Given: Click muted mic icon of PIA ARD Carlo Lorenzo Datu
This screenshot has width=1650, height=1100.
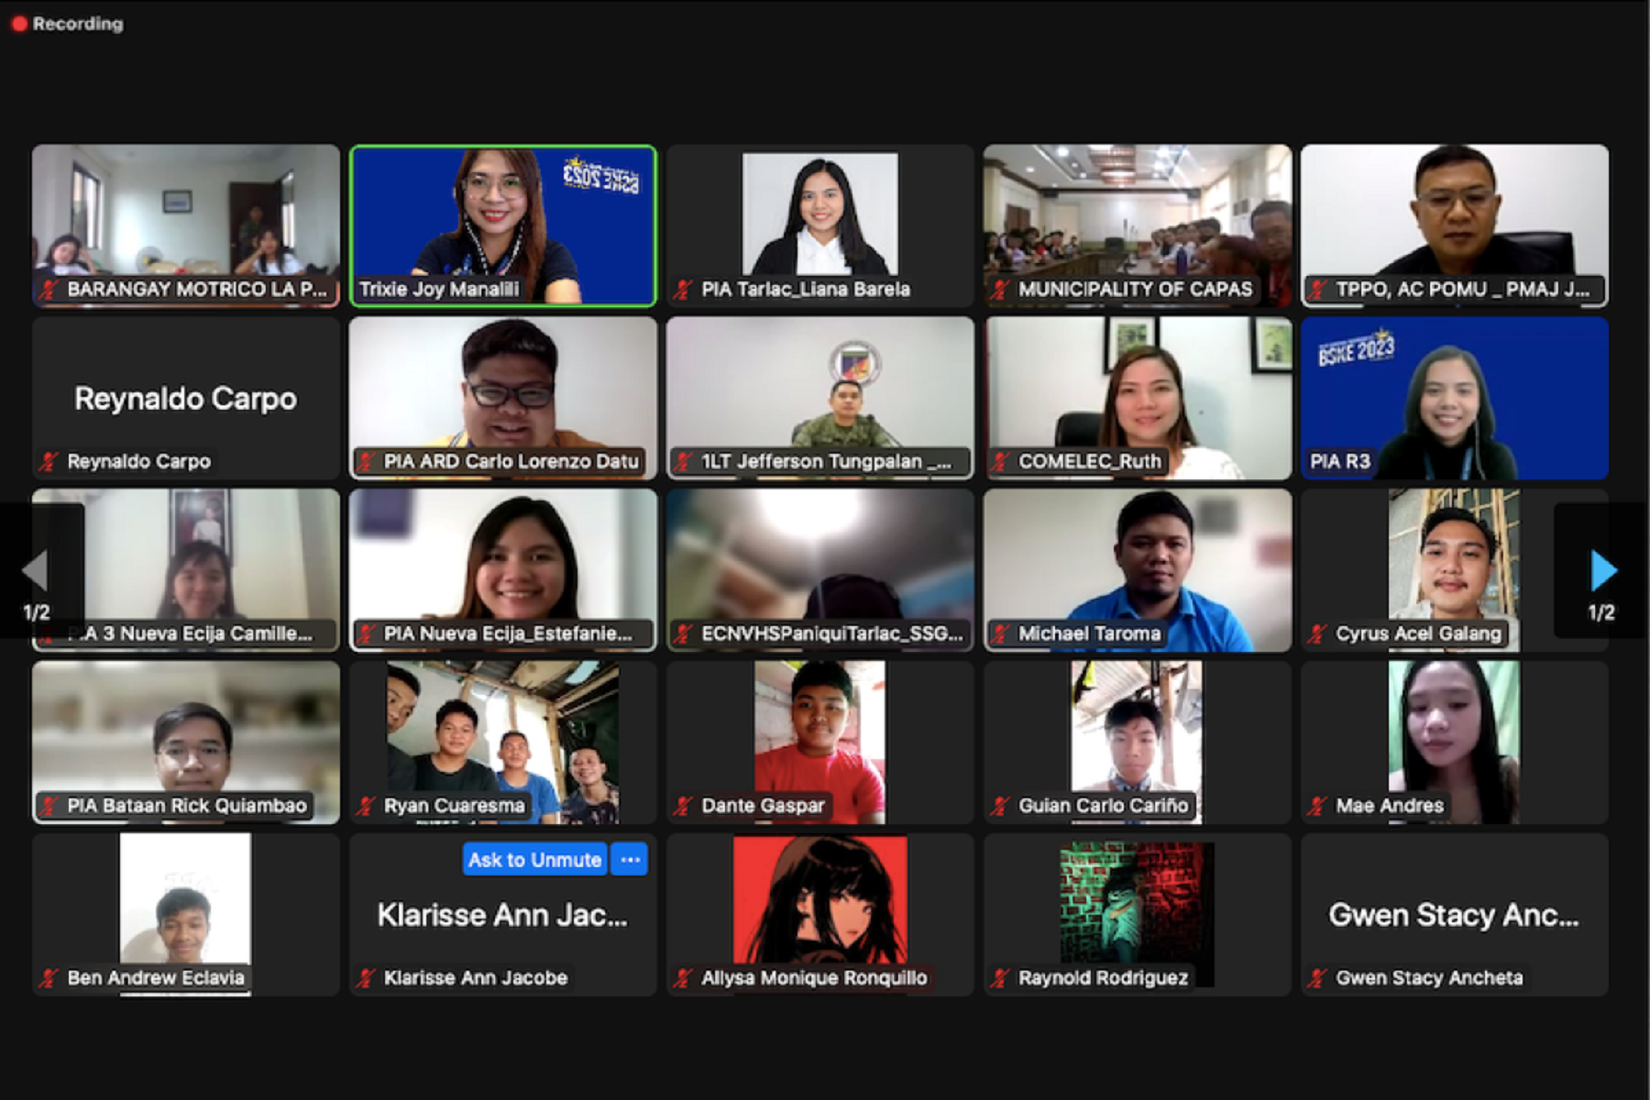Looking at the screenshot, I should click(x=366, y=462).
